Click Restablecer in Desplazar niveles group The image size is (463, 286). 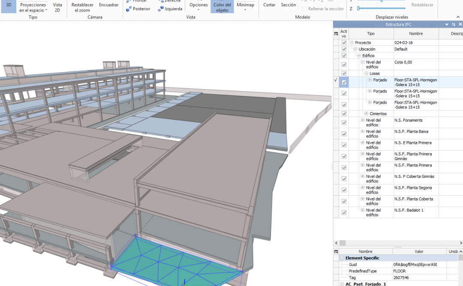click(422, 5)
